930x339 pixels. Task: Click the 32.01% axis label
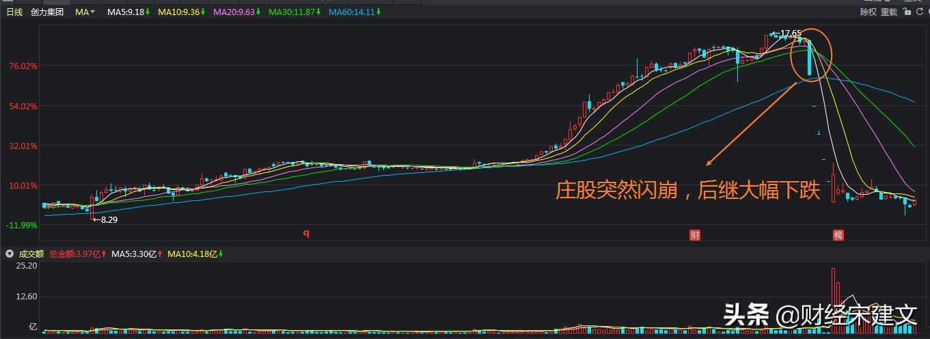tap(23, 146)
